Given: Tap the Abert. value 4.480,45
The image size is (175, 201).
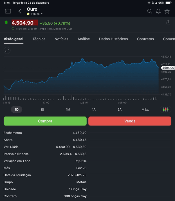Looking at the screenshot, I should tap(80, 140).
